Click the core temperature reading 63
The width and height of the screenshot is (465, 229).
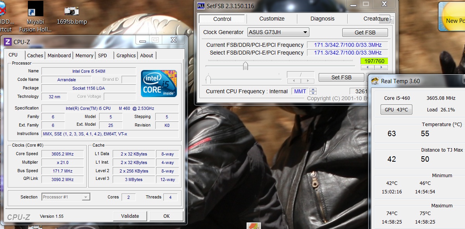point(392,133)
